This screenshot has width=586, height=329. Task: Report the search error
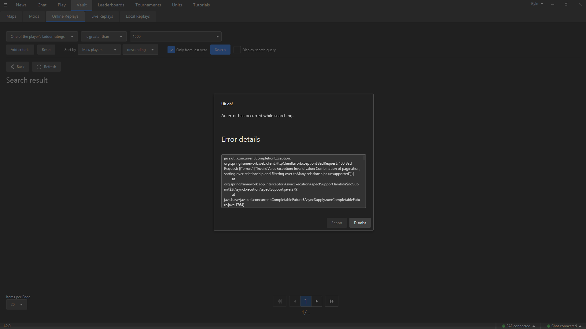point(337,223)
